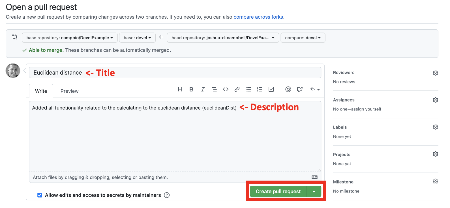Open Reviewers settings gear
Screen dimensions: 450x208
point(436,73)
